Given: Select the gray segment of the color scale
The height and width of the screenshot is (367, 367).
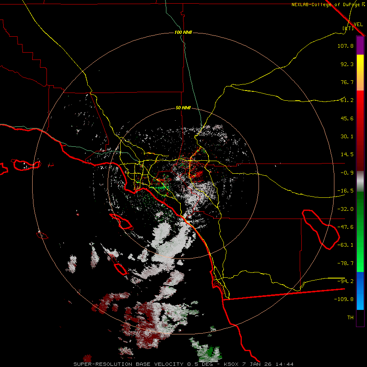Looking at the screenshot, I should (360, 181).
